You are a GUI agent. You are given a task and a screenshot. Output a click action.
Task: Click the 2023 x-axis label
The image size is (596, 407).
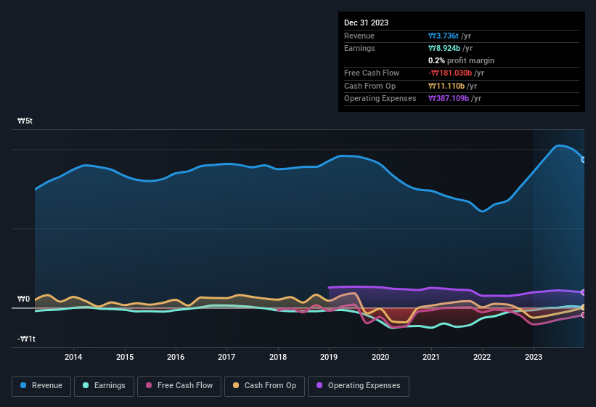[x=534, y=357]
